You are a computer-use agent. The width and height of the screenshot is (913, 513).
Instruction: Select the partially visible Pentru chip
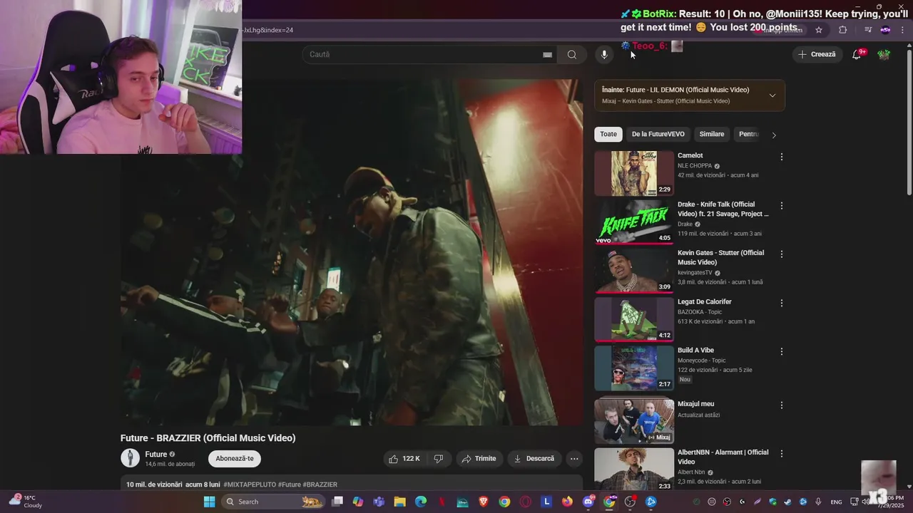(748, 134)
